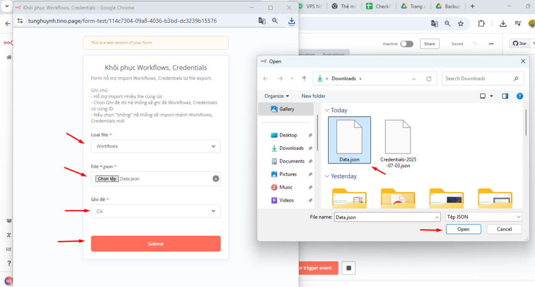Go up one folder level in Open dialog
The height and width of the screenshot is (287, 535).
coord(304,79)
